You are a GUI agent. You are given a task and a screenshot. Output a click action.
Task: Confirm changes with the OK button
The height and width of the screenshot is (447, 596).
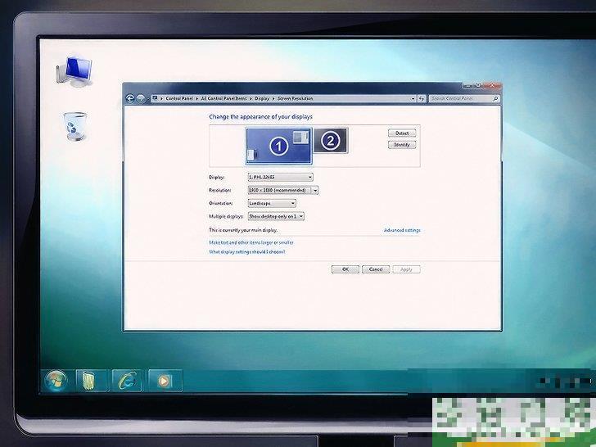pyautogui.click(x=345, y=269)
